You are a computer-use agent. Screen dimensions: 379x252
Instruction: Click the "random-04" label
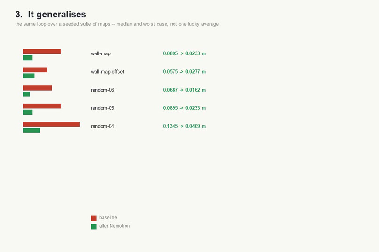pos(102,126)
